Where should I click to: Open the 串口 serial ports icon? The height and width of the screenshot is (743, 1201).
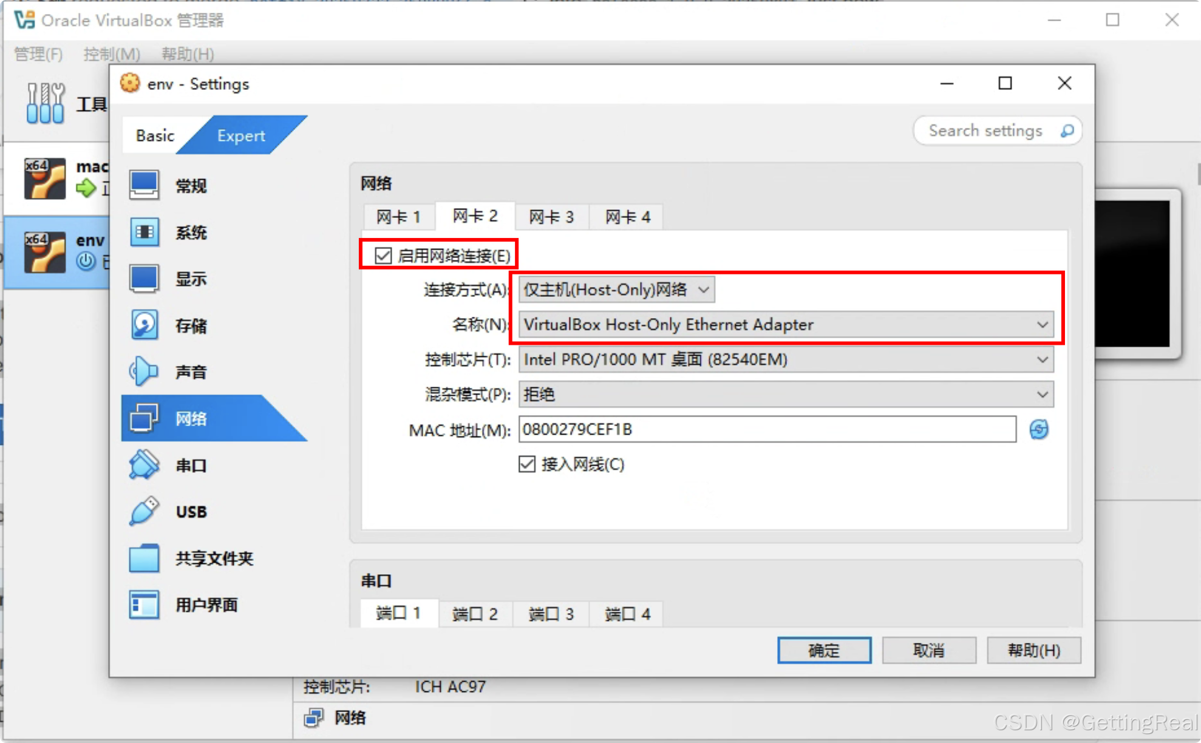pos(144,465)
